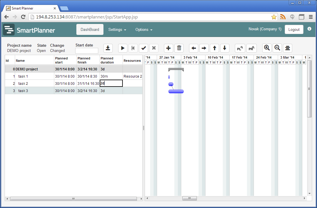Click the window-shaped extension icon
317x208 pixels.
point(301,17)
